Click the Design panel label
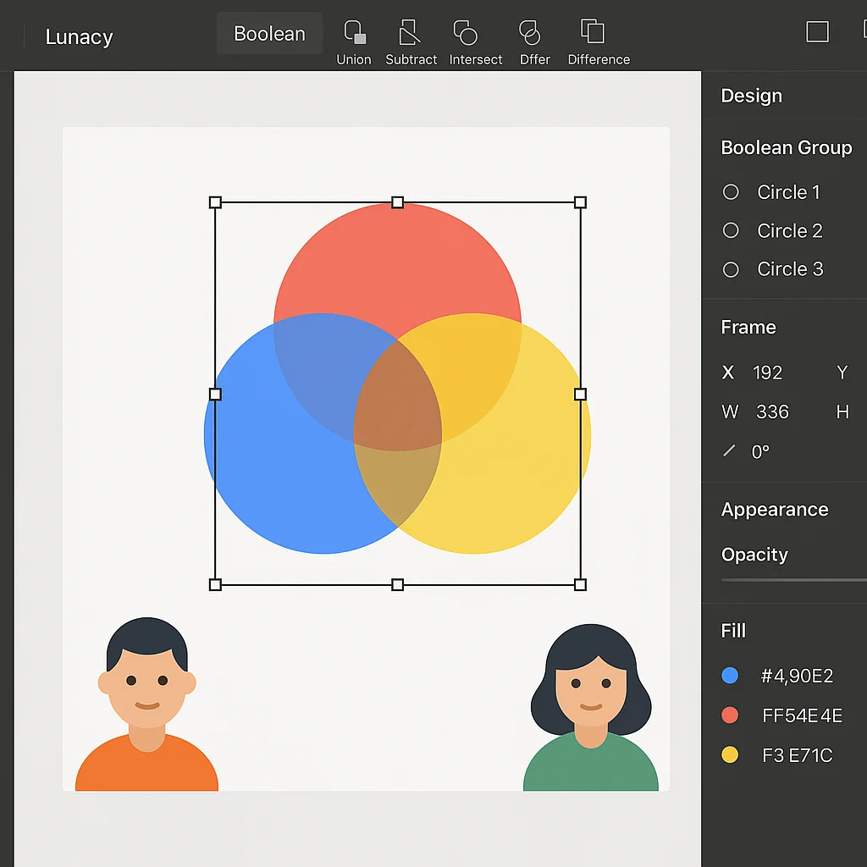Viewport: 867px width, 867px height. pyautogui.click(x=751, y=96)
